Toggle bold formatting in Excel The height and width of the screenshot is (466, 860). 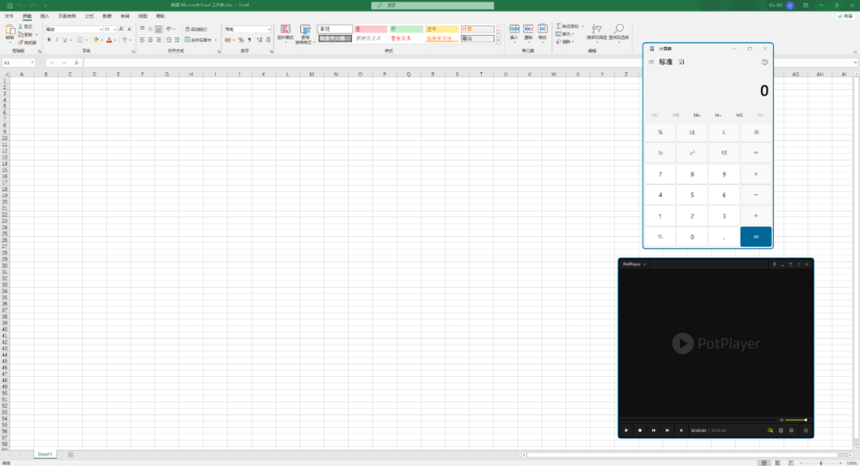[x=48, y=40]
